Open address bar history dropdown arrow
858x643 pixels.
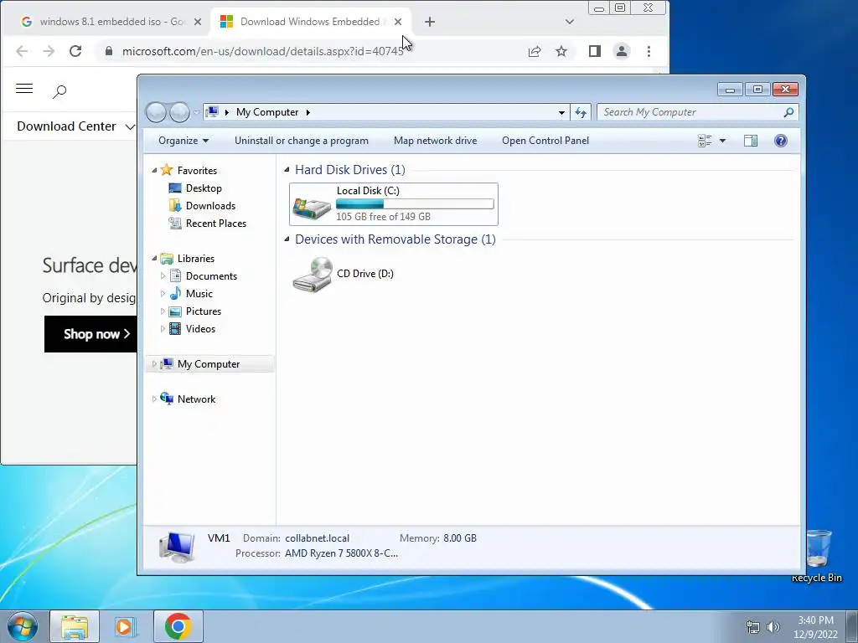561,112
